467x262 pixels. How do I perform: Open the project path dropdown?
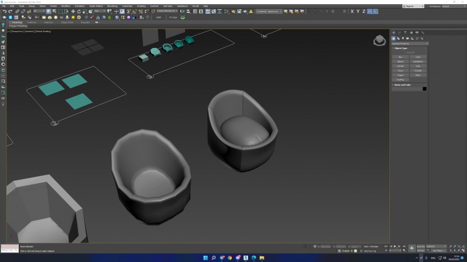click(269, 12)
